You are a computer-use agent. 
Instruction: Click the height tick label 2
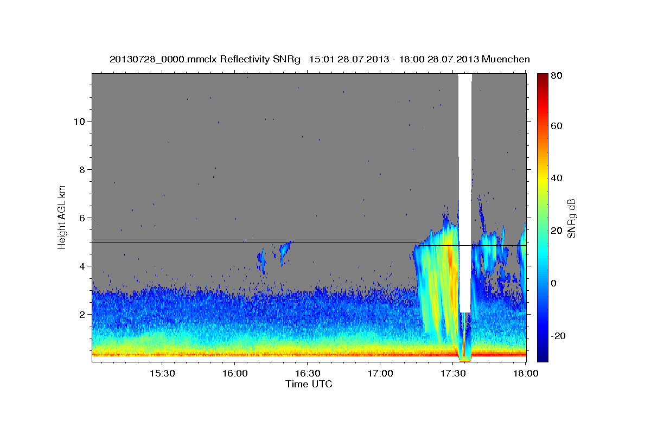83,314
